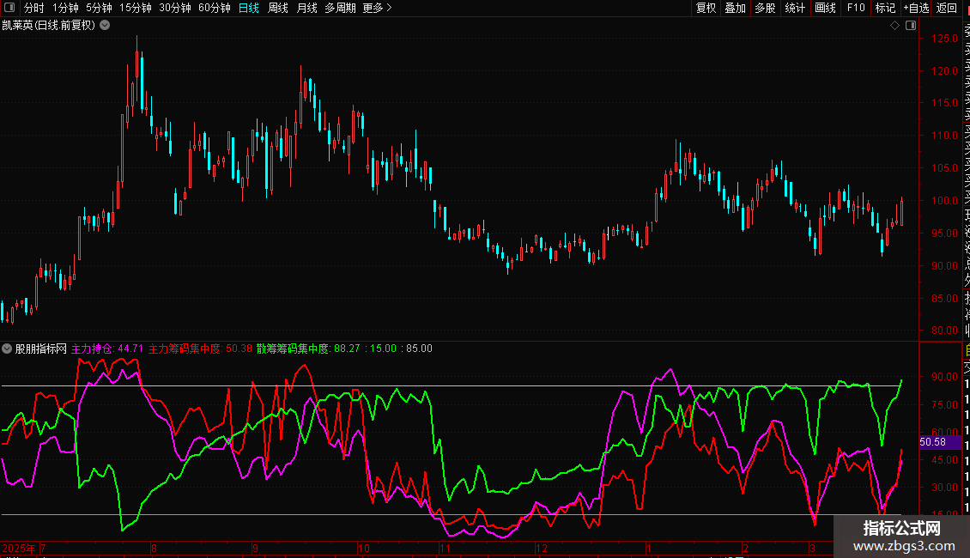Switch chart to 60分钟 period
Viewport: 970px width, 558px height.
pyautogui.click(x=215, y=8)
